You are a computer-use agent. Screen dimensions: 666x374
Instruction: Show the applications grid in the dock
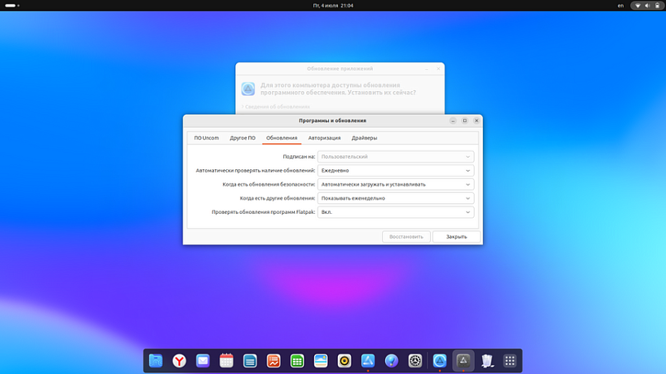pos(510,361)
